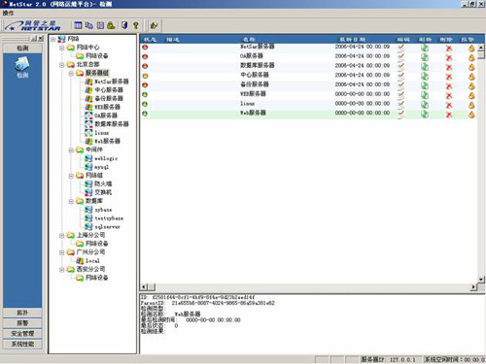Click the refresh icon in the 中心服务器 row
The height and width of the screenshot is (364, 486).
[425, 77]
